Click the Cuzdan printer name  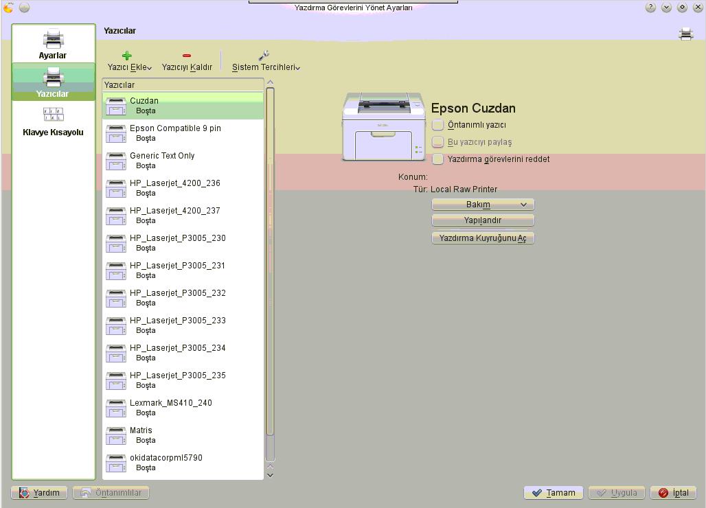[144, 101]
